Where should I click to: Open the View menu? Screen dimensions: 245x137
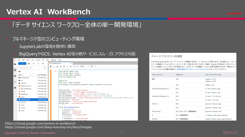[x=28, y=60]
